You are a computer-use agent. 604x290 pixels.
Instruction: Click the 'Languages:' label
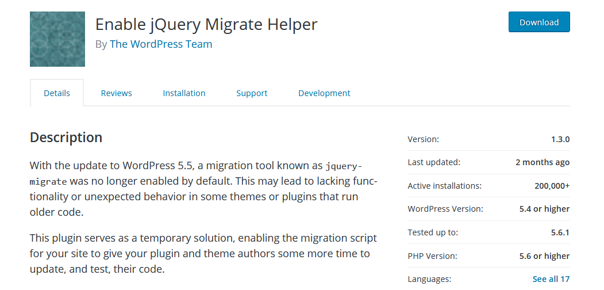[429, 279]
